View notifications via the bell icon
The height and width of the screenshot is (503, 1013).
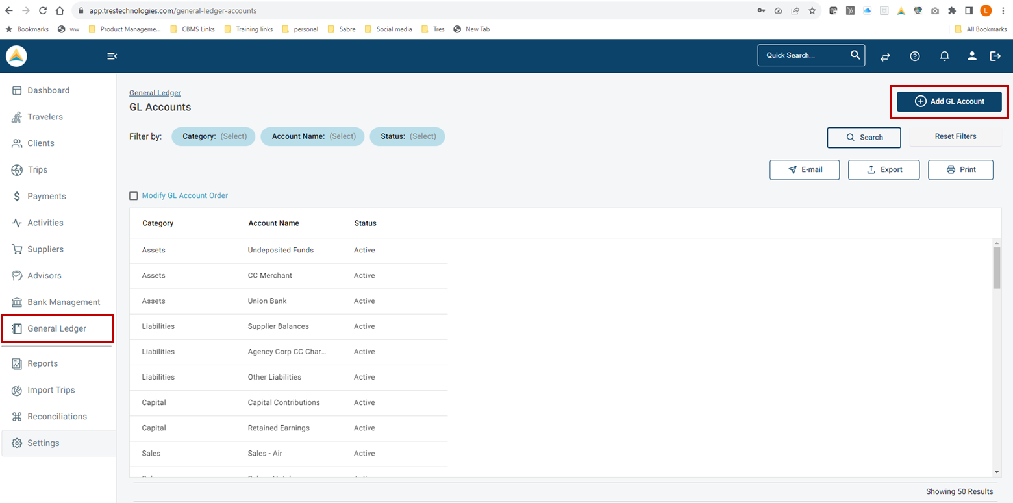[945, 56]
